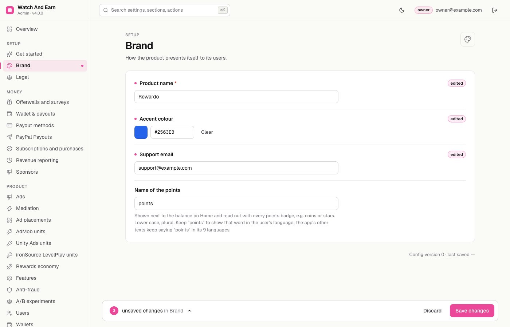Click the sign out icon
The height and width of the screenshot is (327, 510).
(x=495, y=10)
